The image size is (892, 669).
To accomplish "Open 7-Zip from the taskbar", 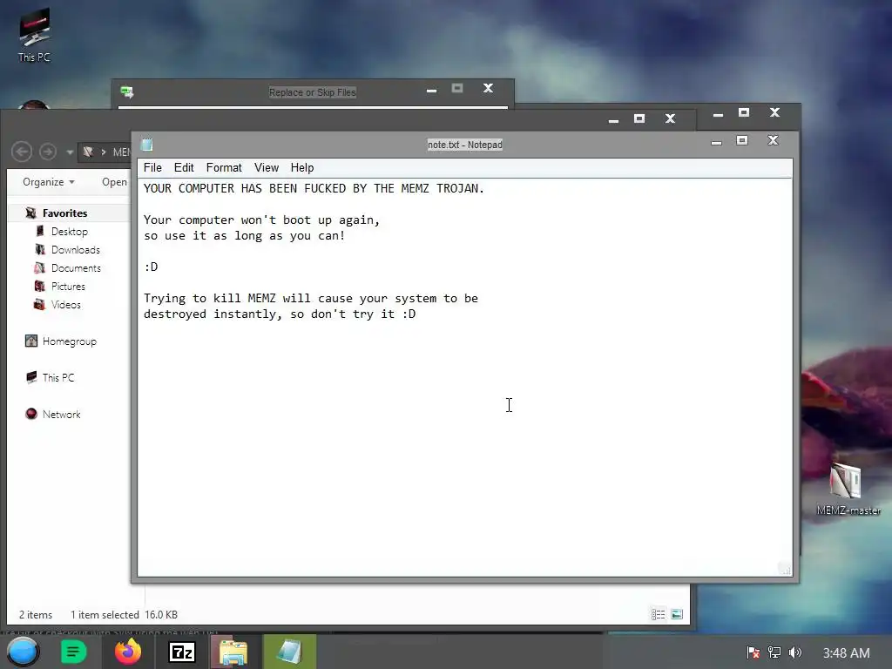I will tap(182, 652).
